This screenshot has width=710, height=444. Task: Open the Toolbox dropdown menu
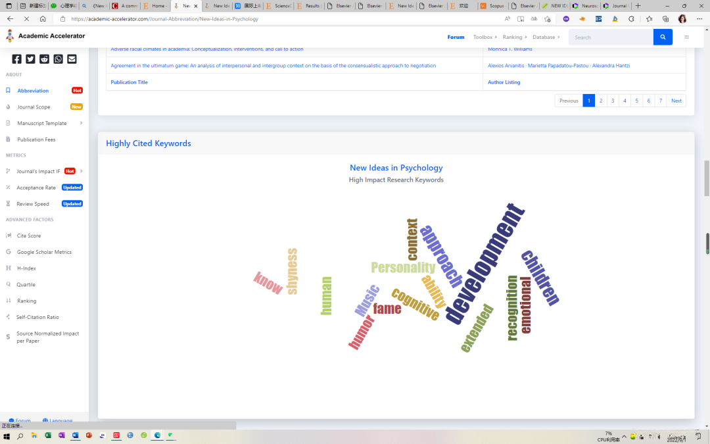tap(485, 37)
